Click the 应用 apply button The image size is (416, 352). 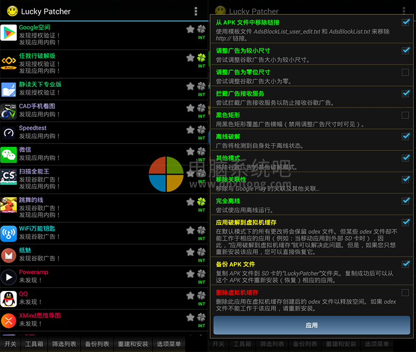312,325
